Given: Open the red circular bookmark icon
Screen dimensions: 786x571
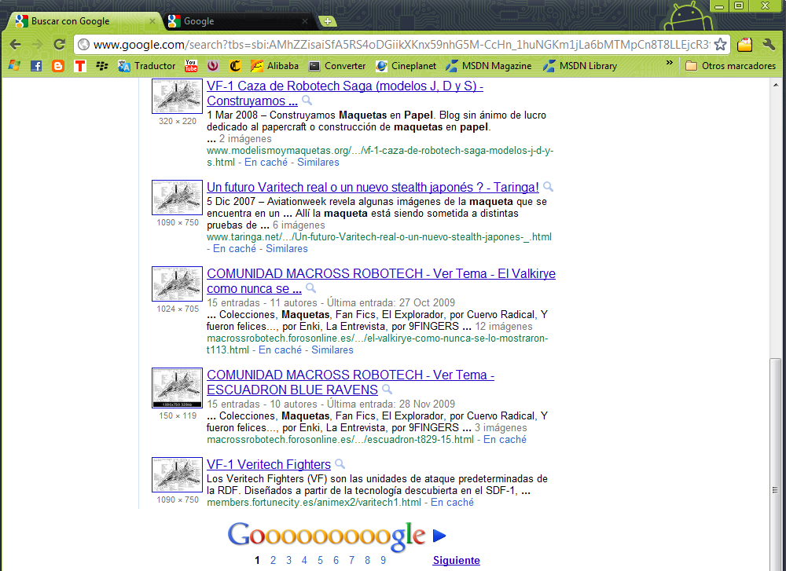Looking at the screenshot, I should coord(213,66).
